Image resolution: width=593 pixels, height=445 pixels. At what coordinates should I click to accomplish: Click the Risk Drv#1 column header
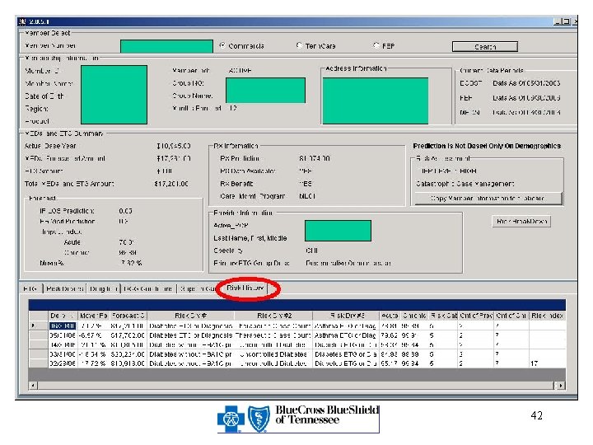[x=190, y=316]
